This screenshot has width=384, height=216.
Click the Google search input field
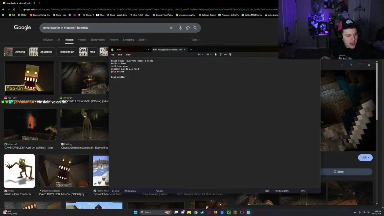click(105, 28)
